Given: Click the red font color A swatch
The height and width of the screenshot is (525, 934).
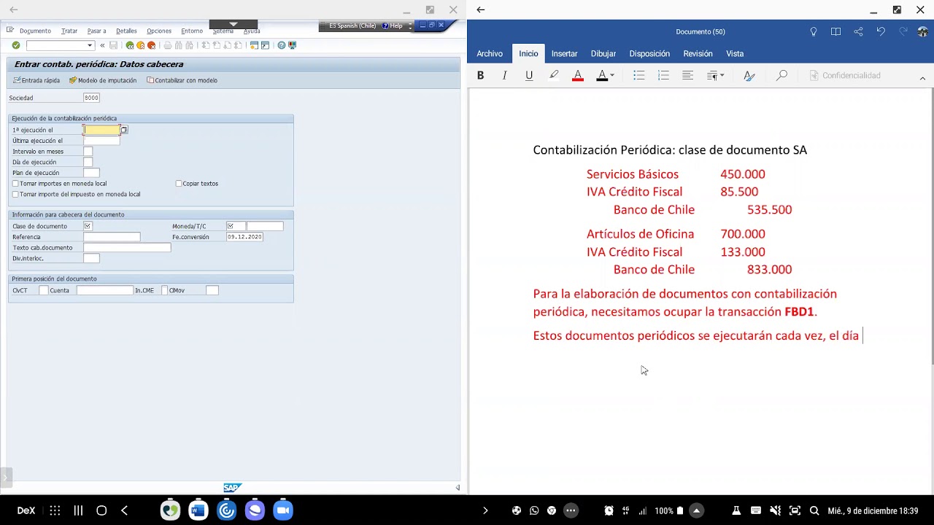Looking at the screenshot, I should (x=578, y=75).
